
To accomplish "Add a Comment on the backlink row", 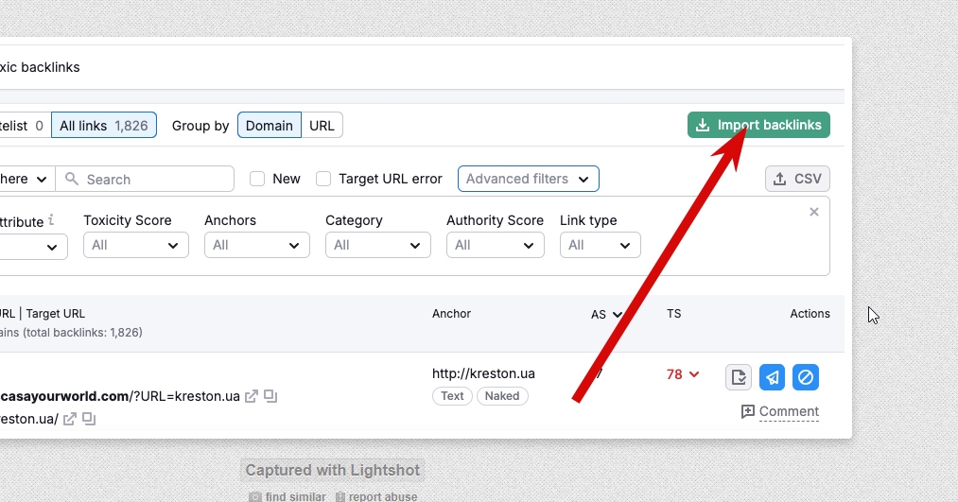I will tap(780, 411).
